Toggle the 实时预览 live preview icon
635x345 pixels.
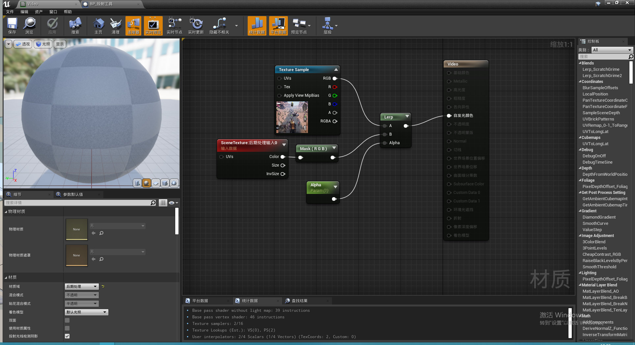[153, 26]
